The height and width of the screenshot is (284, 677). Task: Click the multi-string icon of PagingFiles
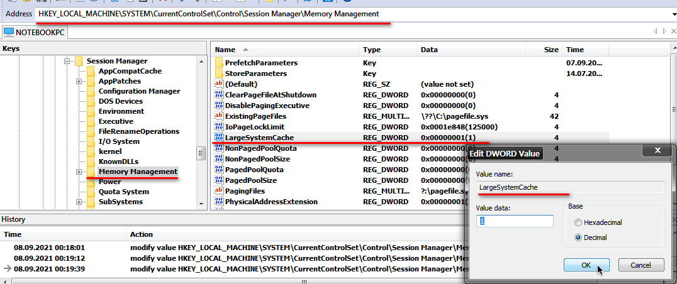pyautogui.click(x=219, y=191)
